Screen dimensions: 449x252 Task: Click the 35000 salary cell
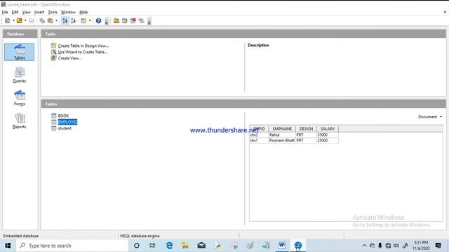328,134
